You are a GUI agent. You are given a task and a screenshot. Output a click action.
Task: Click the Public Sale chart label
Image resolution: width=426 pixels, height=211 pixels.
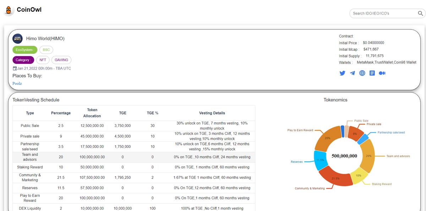361,121
